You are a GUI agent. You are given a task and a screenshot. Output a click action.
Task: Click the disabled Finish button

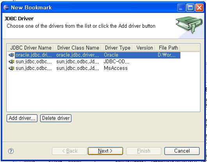(144, 151)
